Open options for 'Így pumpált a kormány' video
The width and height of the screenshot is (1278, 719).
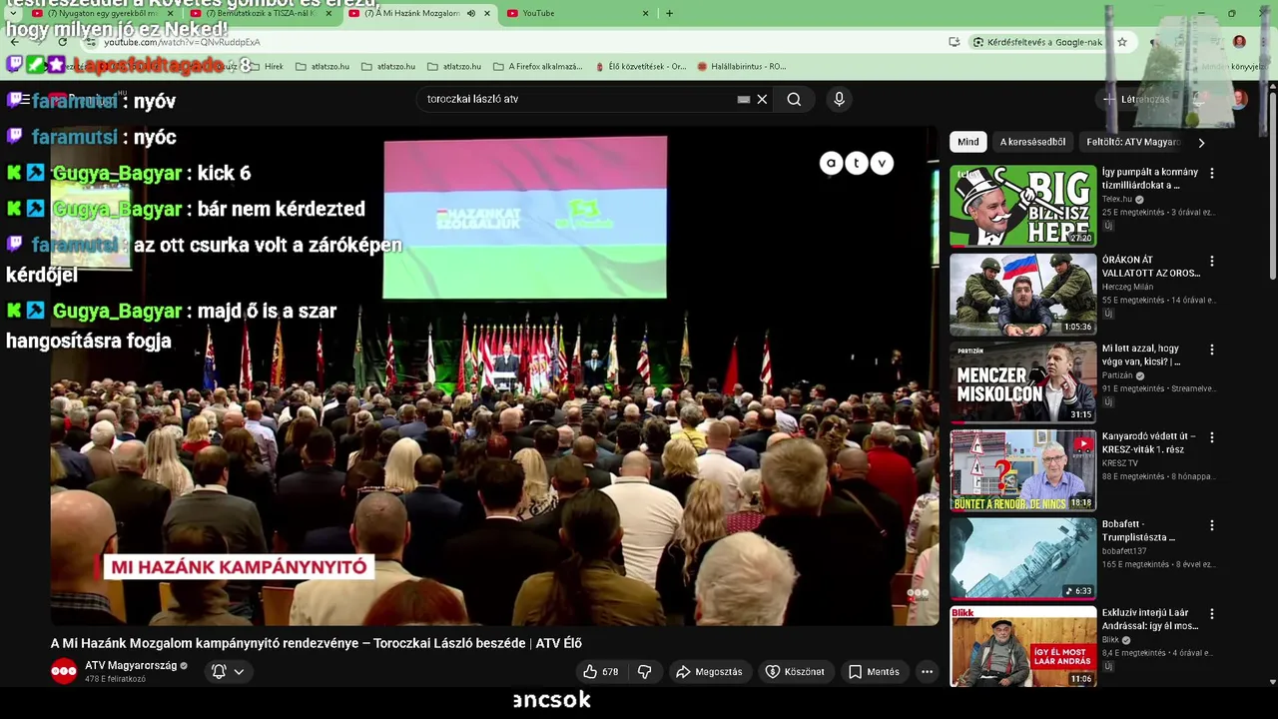1212,173
